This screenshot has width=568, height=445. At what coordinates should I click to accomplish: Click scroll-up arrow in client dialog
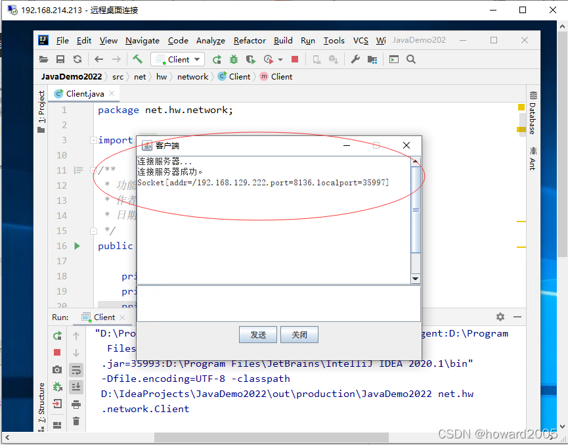[416, 162]
